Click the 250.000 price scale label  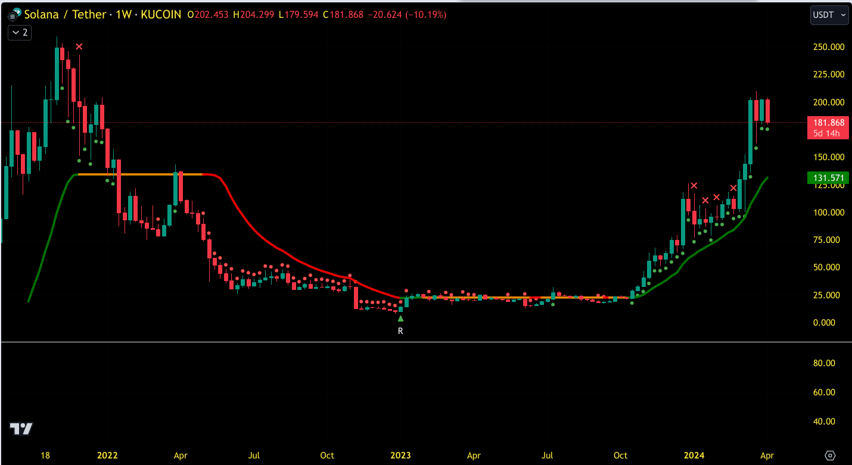point(828,47)
